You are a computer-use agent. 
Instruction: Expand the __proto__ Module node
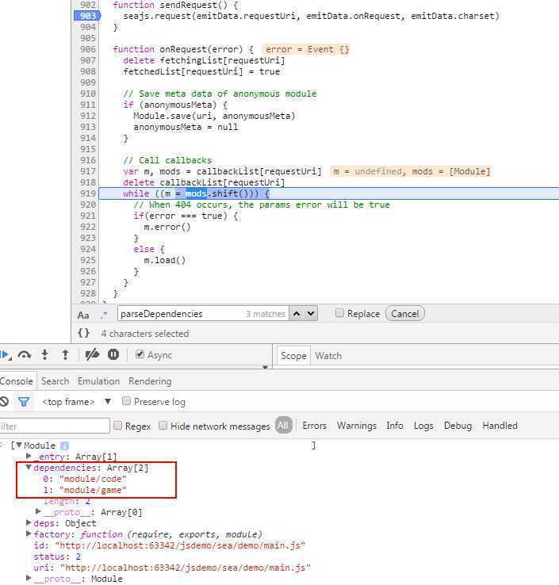pos(29,578)
